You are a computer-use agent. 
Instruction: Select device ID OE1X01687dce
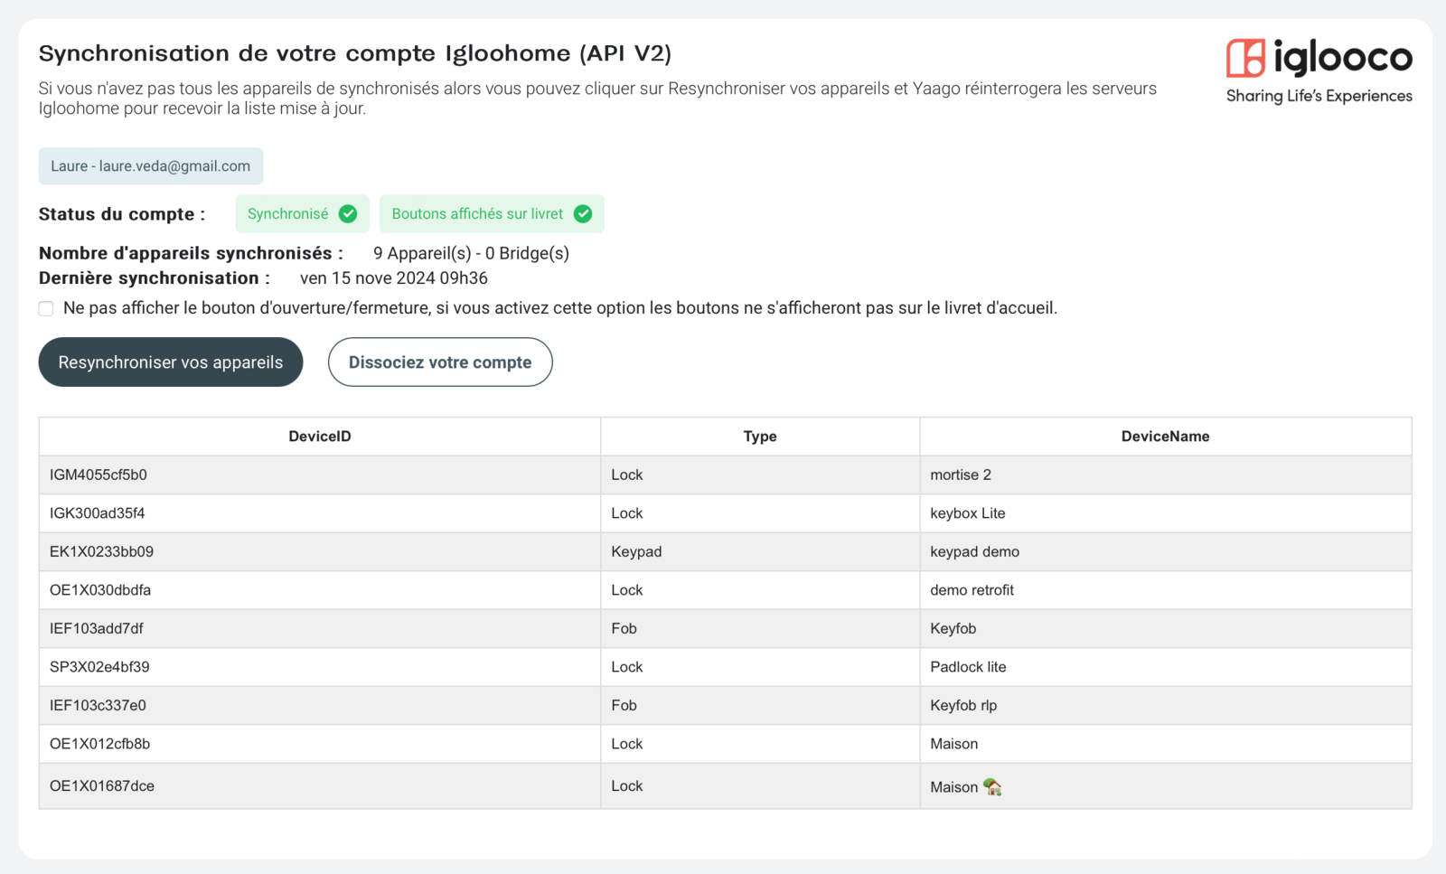[x=102, y=786]
